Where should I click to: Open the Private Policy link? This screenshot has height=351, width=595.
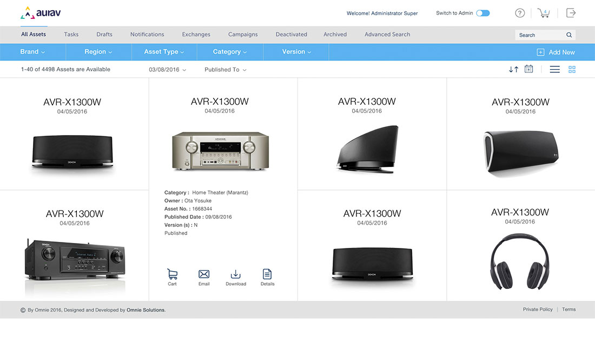[538, 309]
